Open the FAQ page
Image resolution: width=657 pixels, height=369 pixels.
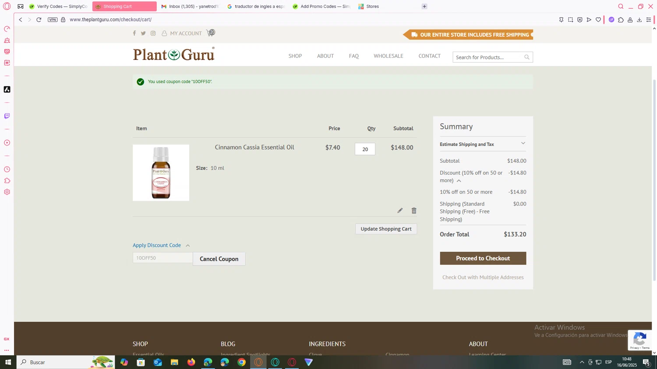point(354,56)
